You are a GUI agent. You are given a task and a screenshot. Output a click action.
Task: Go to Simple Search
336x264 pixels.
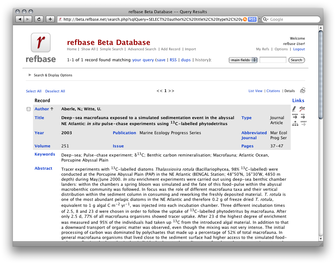pyautogui.click(x=112, y=49)
